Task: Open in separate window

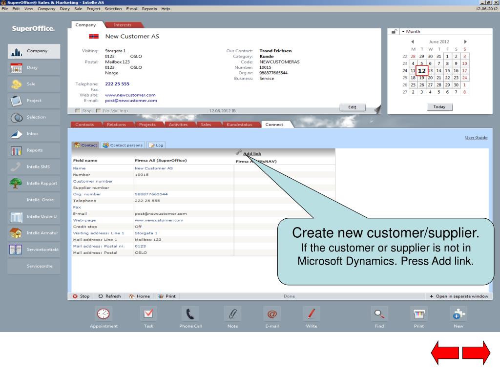Action: coord(459,296)
